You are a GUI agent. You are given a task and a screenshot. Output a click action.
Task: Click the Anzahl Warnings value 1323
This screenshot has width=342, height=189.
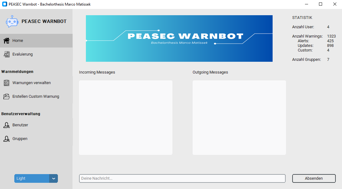[x=331, y=36]
